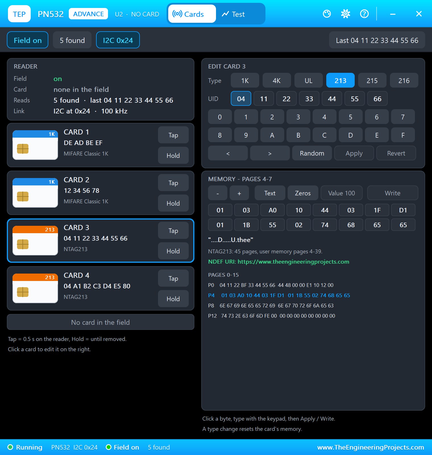This screenshot has width=432, height=455.
Task: Select card type 216
Action: coord(404,80)
